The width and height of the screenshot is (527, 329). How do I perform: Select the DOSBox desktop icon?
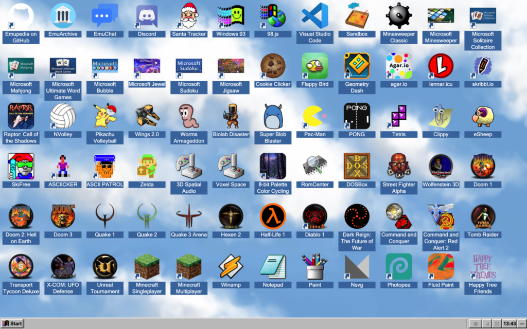point(357,166)
